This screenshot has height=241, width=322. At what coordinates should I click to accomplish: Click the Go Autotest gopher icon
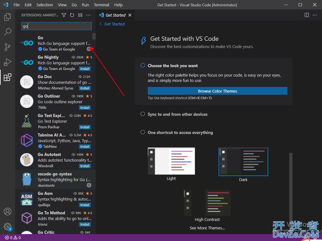(x=27, y=160)
